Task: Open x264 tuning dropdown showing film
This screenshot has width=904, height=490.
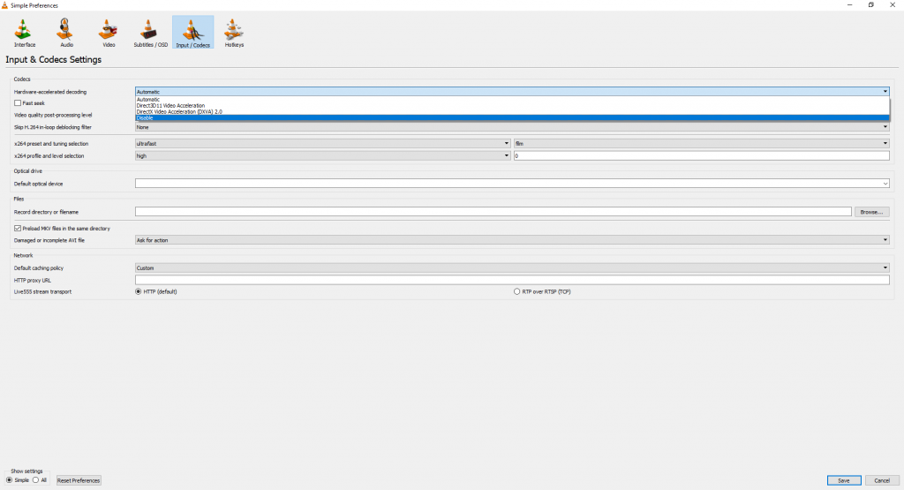Action: click(x=702, y=144)
